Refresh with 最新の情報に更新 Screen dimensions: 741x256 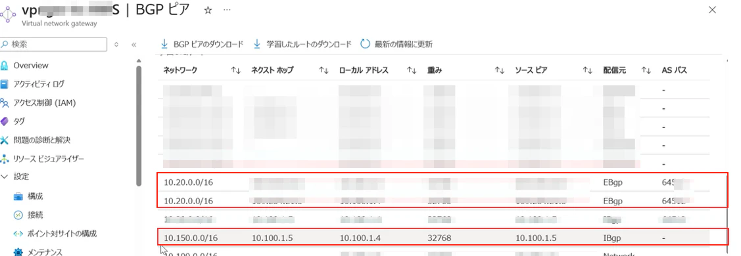(x=397, y=45)
